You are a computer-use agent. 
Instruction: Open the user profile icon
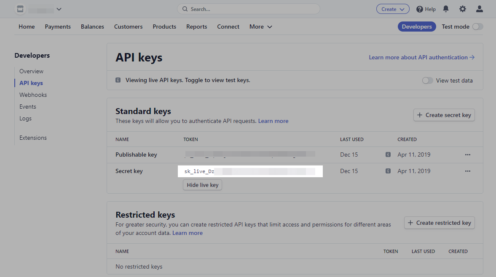(479, 9)
